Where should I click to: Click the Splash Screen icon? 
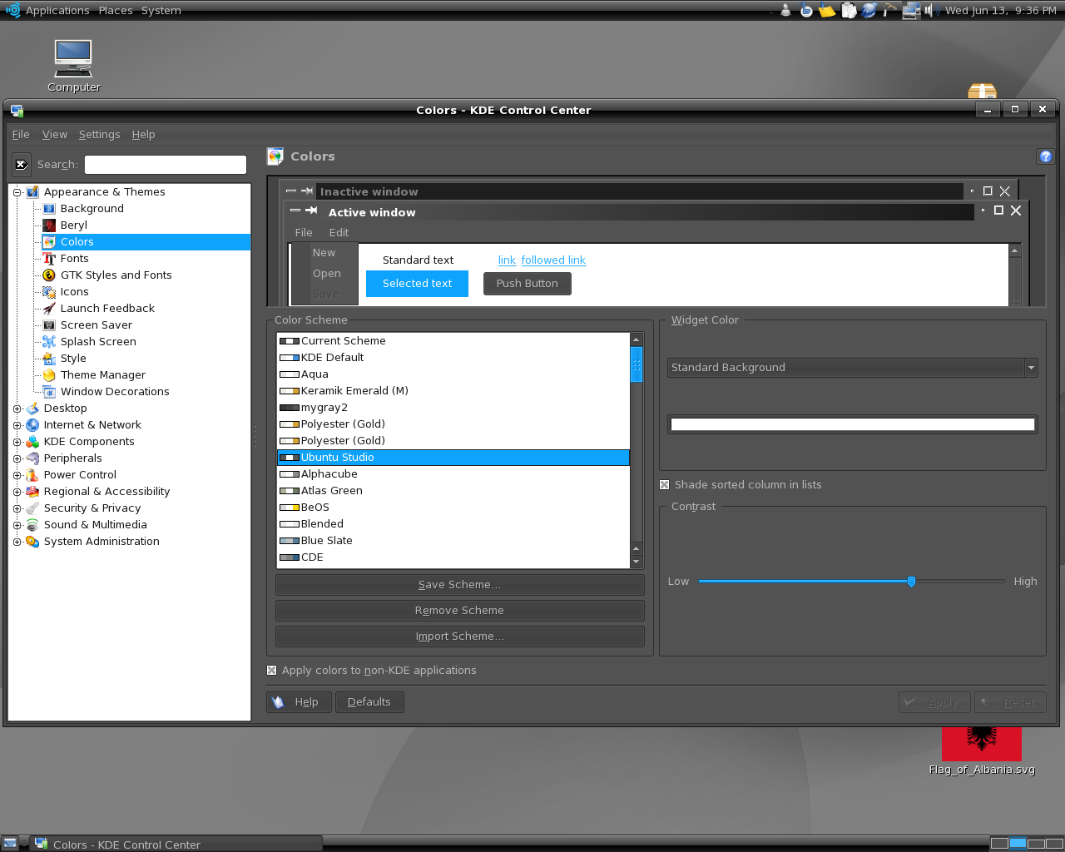click(x=49, y=342)
